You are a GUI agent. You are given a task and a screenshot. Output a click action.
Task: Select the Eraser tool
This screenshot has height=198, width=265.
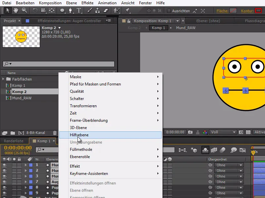(x=106, y=11)
